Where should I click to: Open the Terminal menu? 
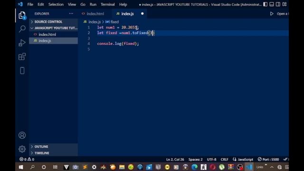pyautogui.click(x=108, y=4)
